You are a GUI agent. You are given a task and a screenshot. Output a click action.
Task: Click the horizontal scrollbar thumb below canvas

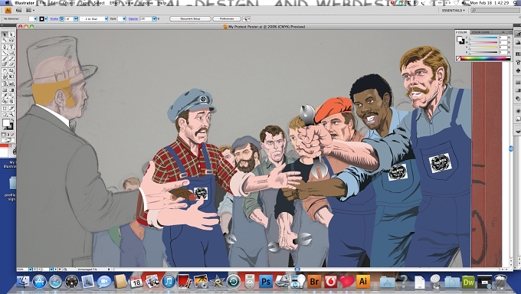297,269
